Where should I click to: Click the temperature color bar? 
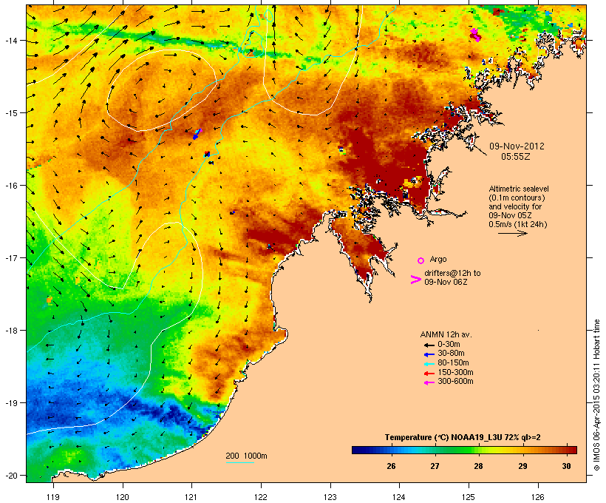(464, 450)
